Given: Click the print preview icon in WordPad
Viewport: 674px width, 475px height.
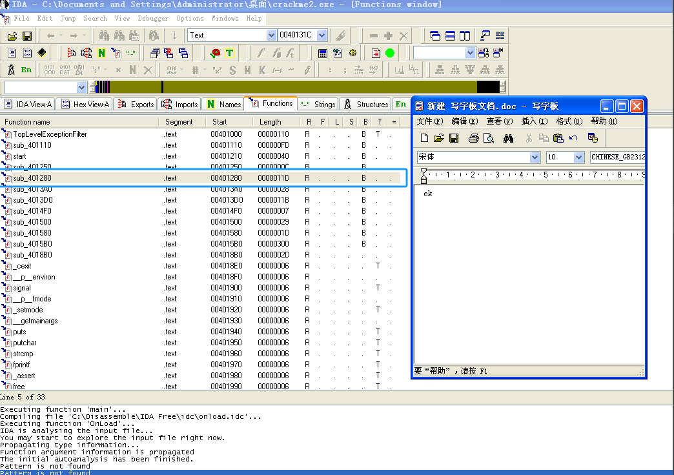Looking at the screenshot, I should (x=488, y=138).
